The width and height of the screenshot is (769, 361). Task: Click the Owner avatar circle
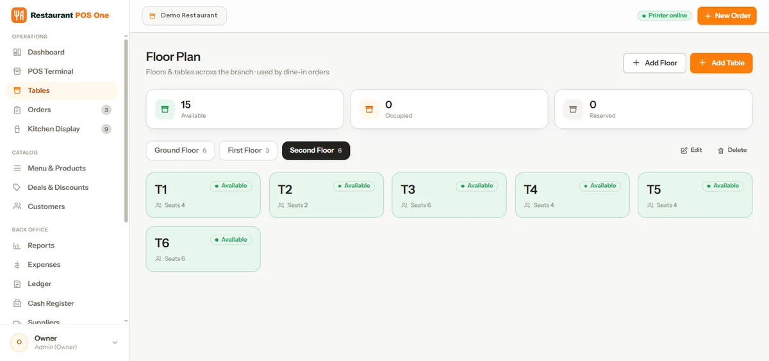[19, 342]
